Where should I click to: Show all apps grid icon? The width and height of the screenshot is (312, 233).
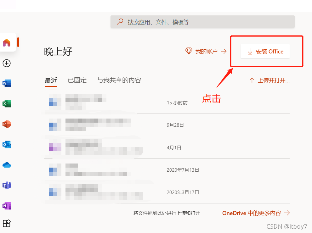pos(7,223)
